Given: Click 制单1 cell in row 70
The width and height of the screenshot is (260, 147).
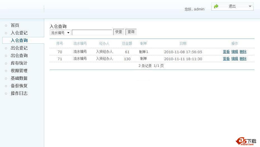Looking at the screenshot, I should [144, 52].
